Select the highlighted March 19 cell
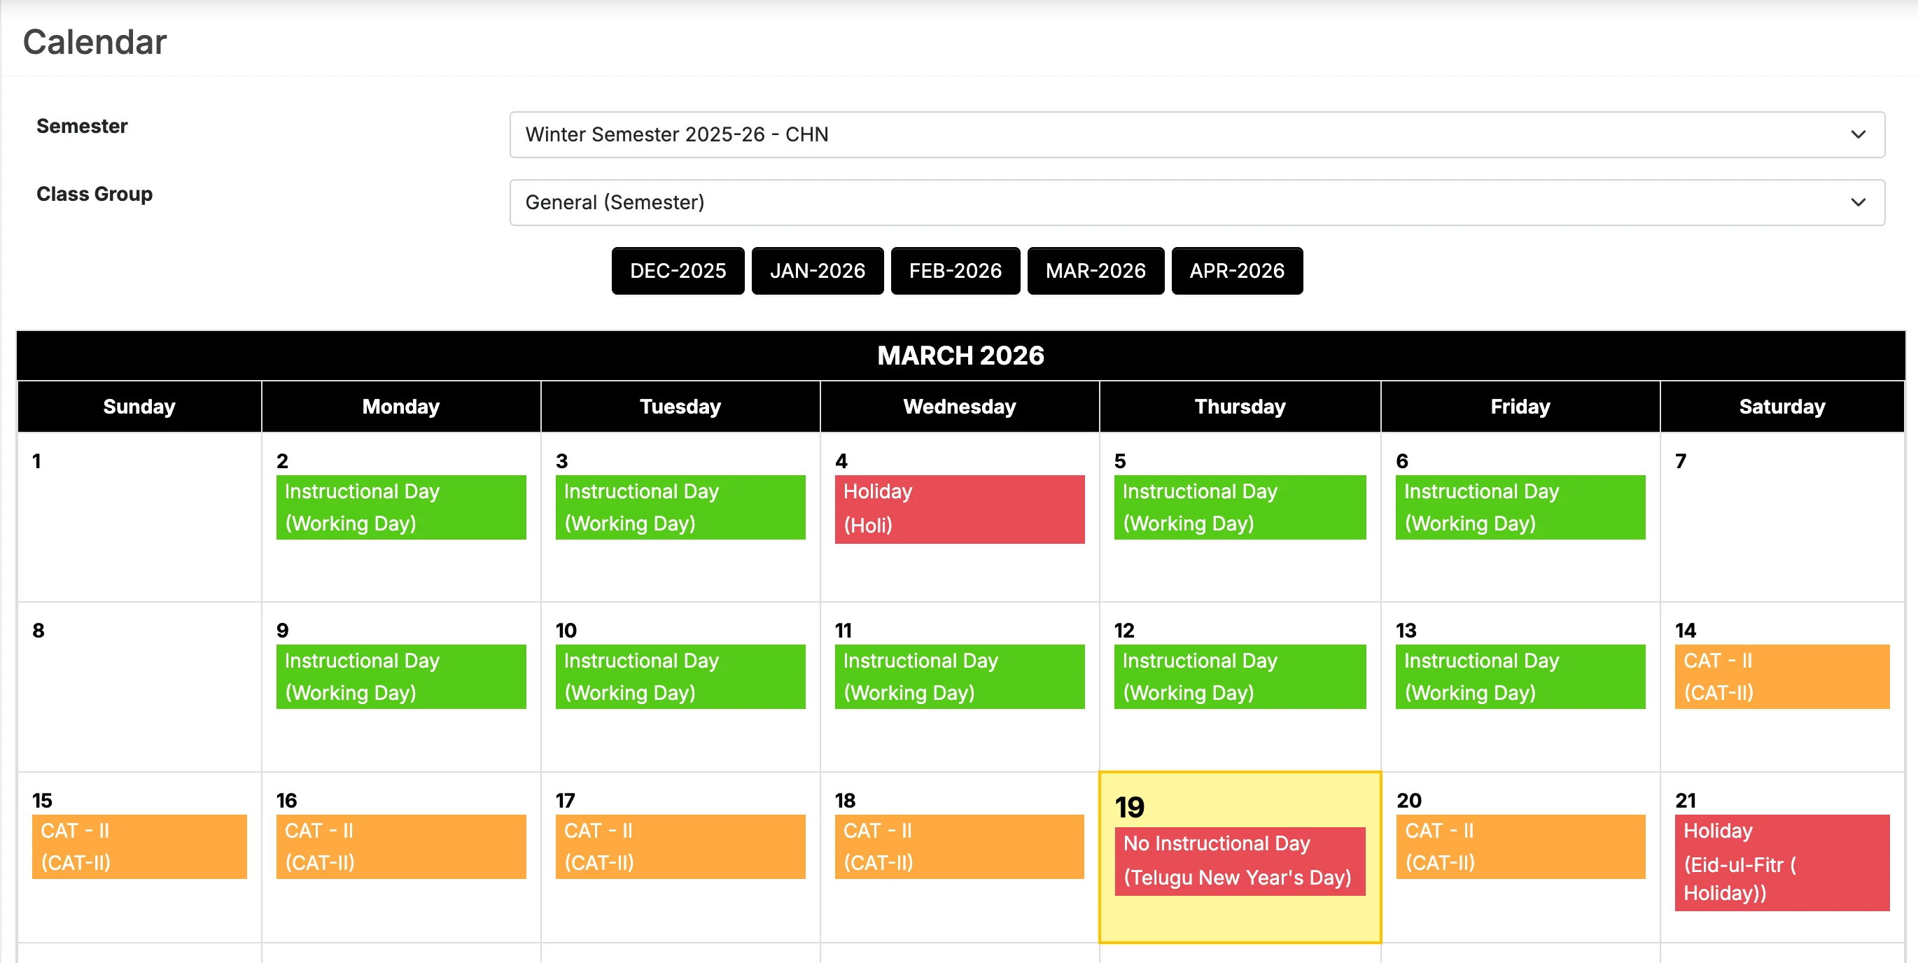Image resolution: width=1918 pixels, height=963 pixels. 1239,856
